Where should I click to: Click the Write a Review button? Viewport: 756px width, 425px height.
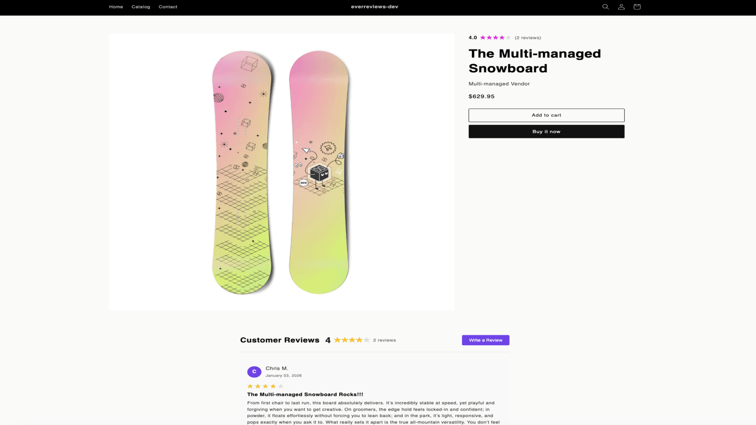coord(485,340)
